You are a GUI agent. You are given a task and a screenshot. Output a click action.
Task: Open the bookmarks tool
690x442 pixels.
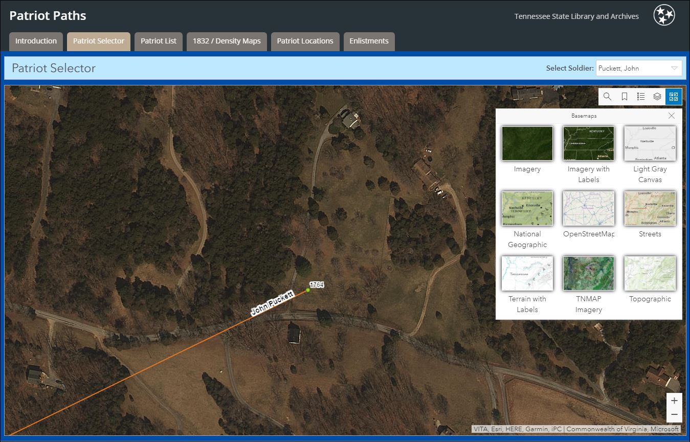624,97
